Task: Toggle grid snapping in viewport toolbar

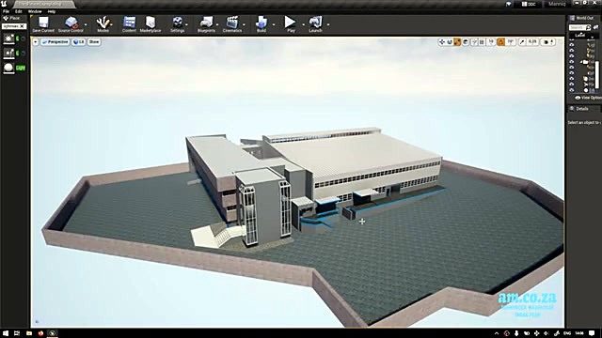Action: (x=482, y=41)
